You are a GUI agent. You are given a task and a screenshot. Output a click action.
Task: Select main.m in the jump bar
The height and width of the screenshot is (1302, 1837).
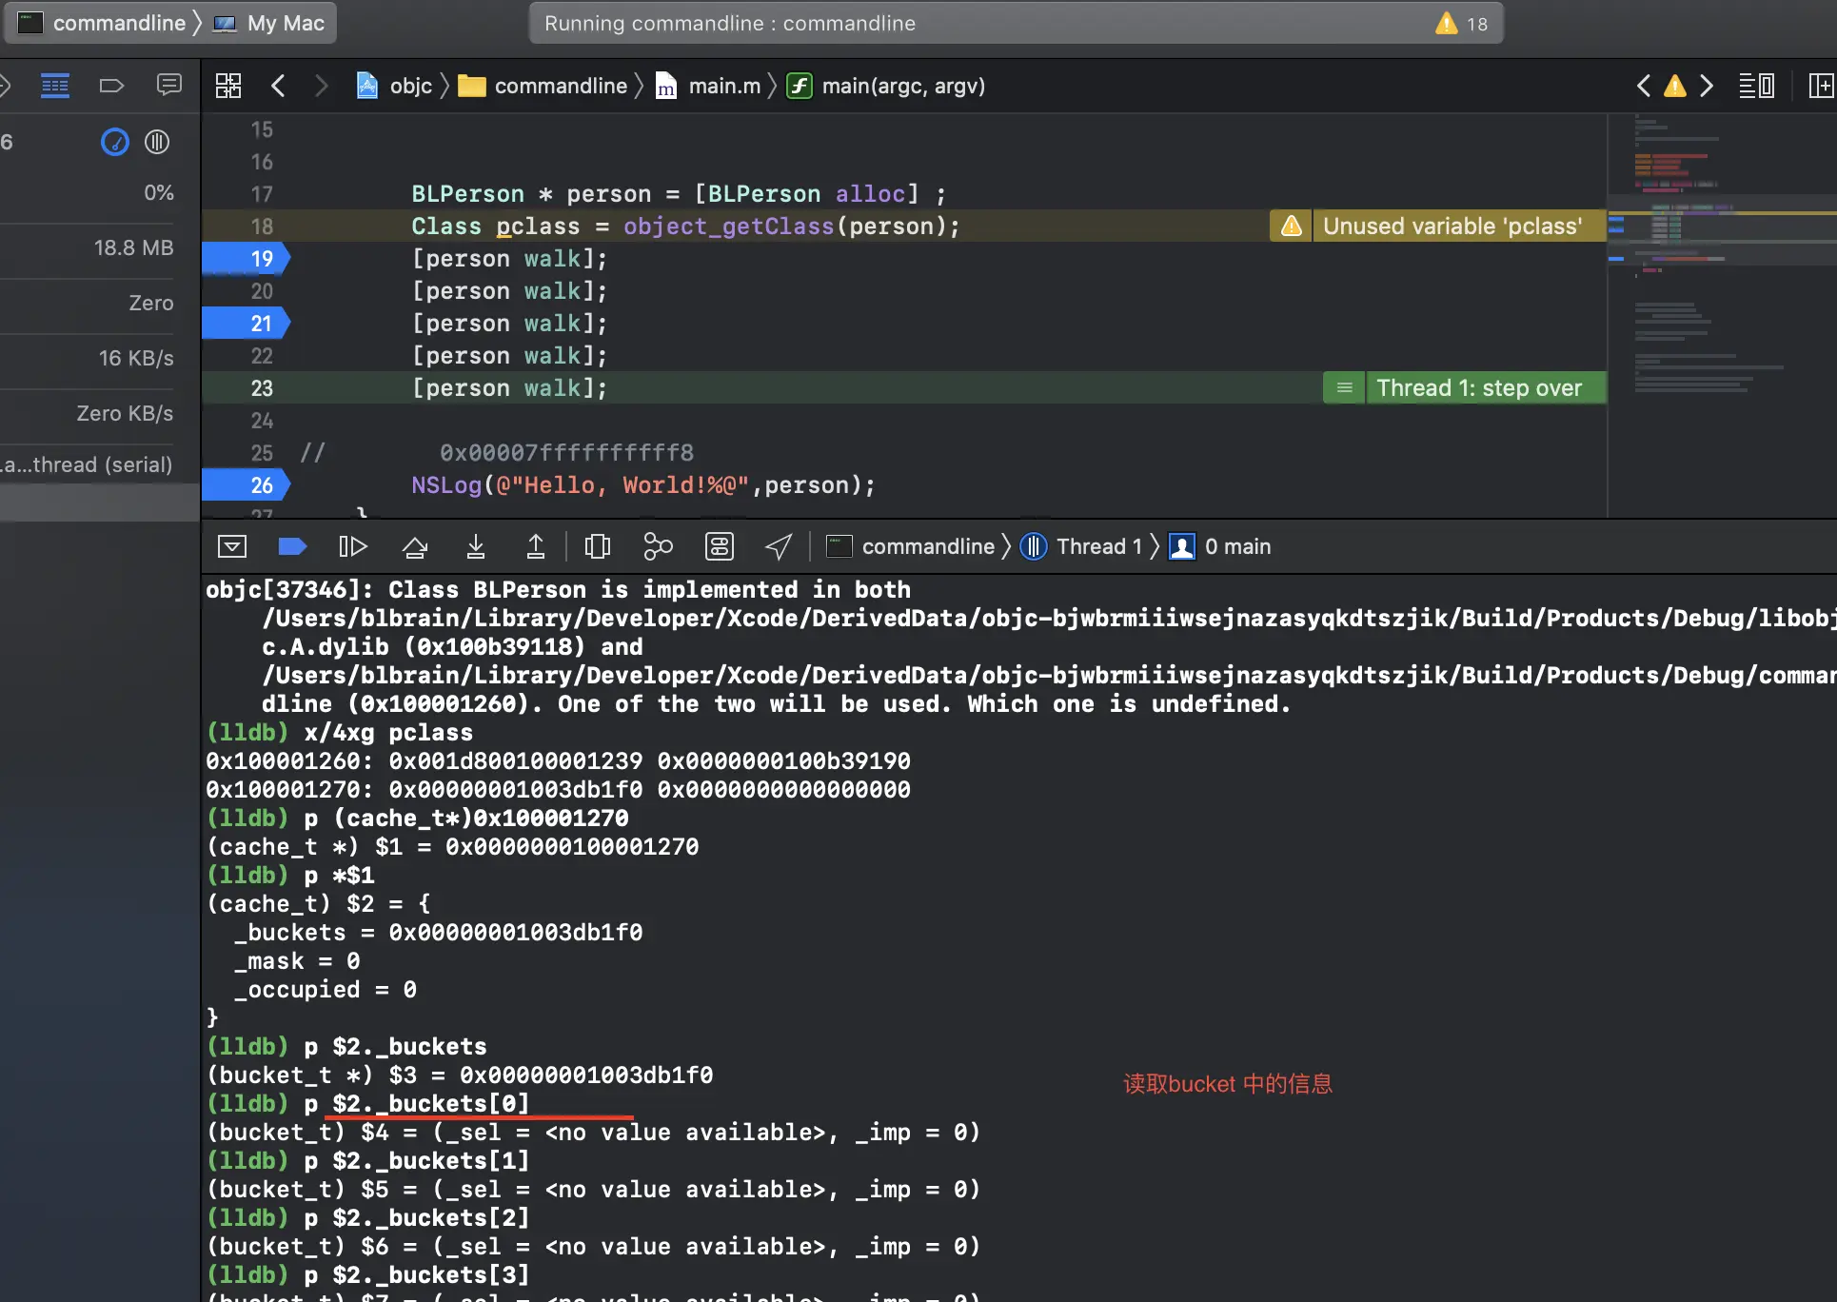click(723, 86)
